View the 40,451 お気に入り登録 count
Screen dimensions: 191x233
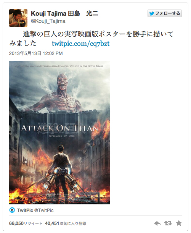[x=66, y=223]
